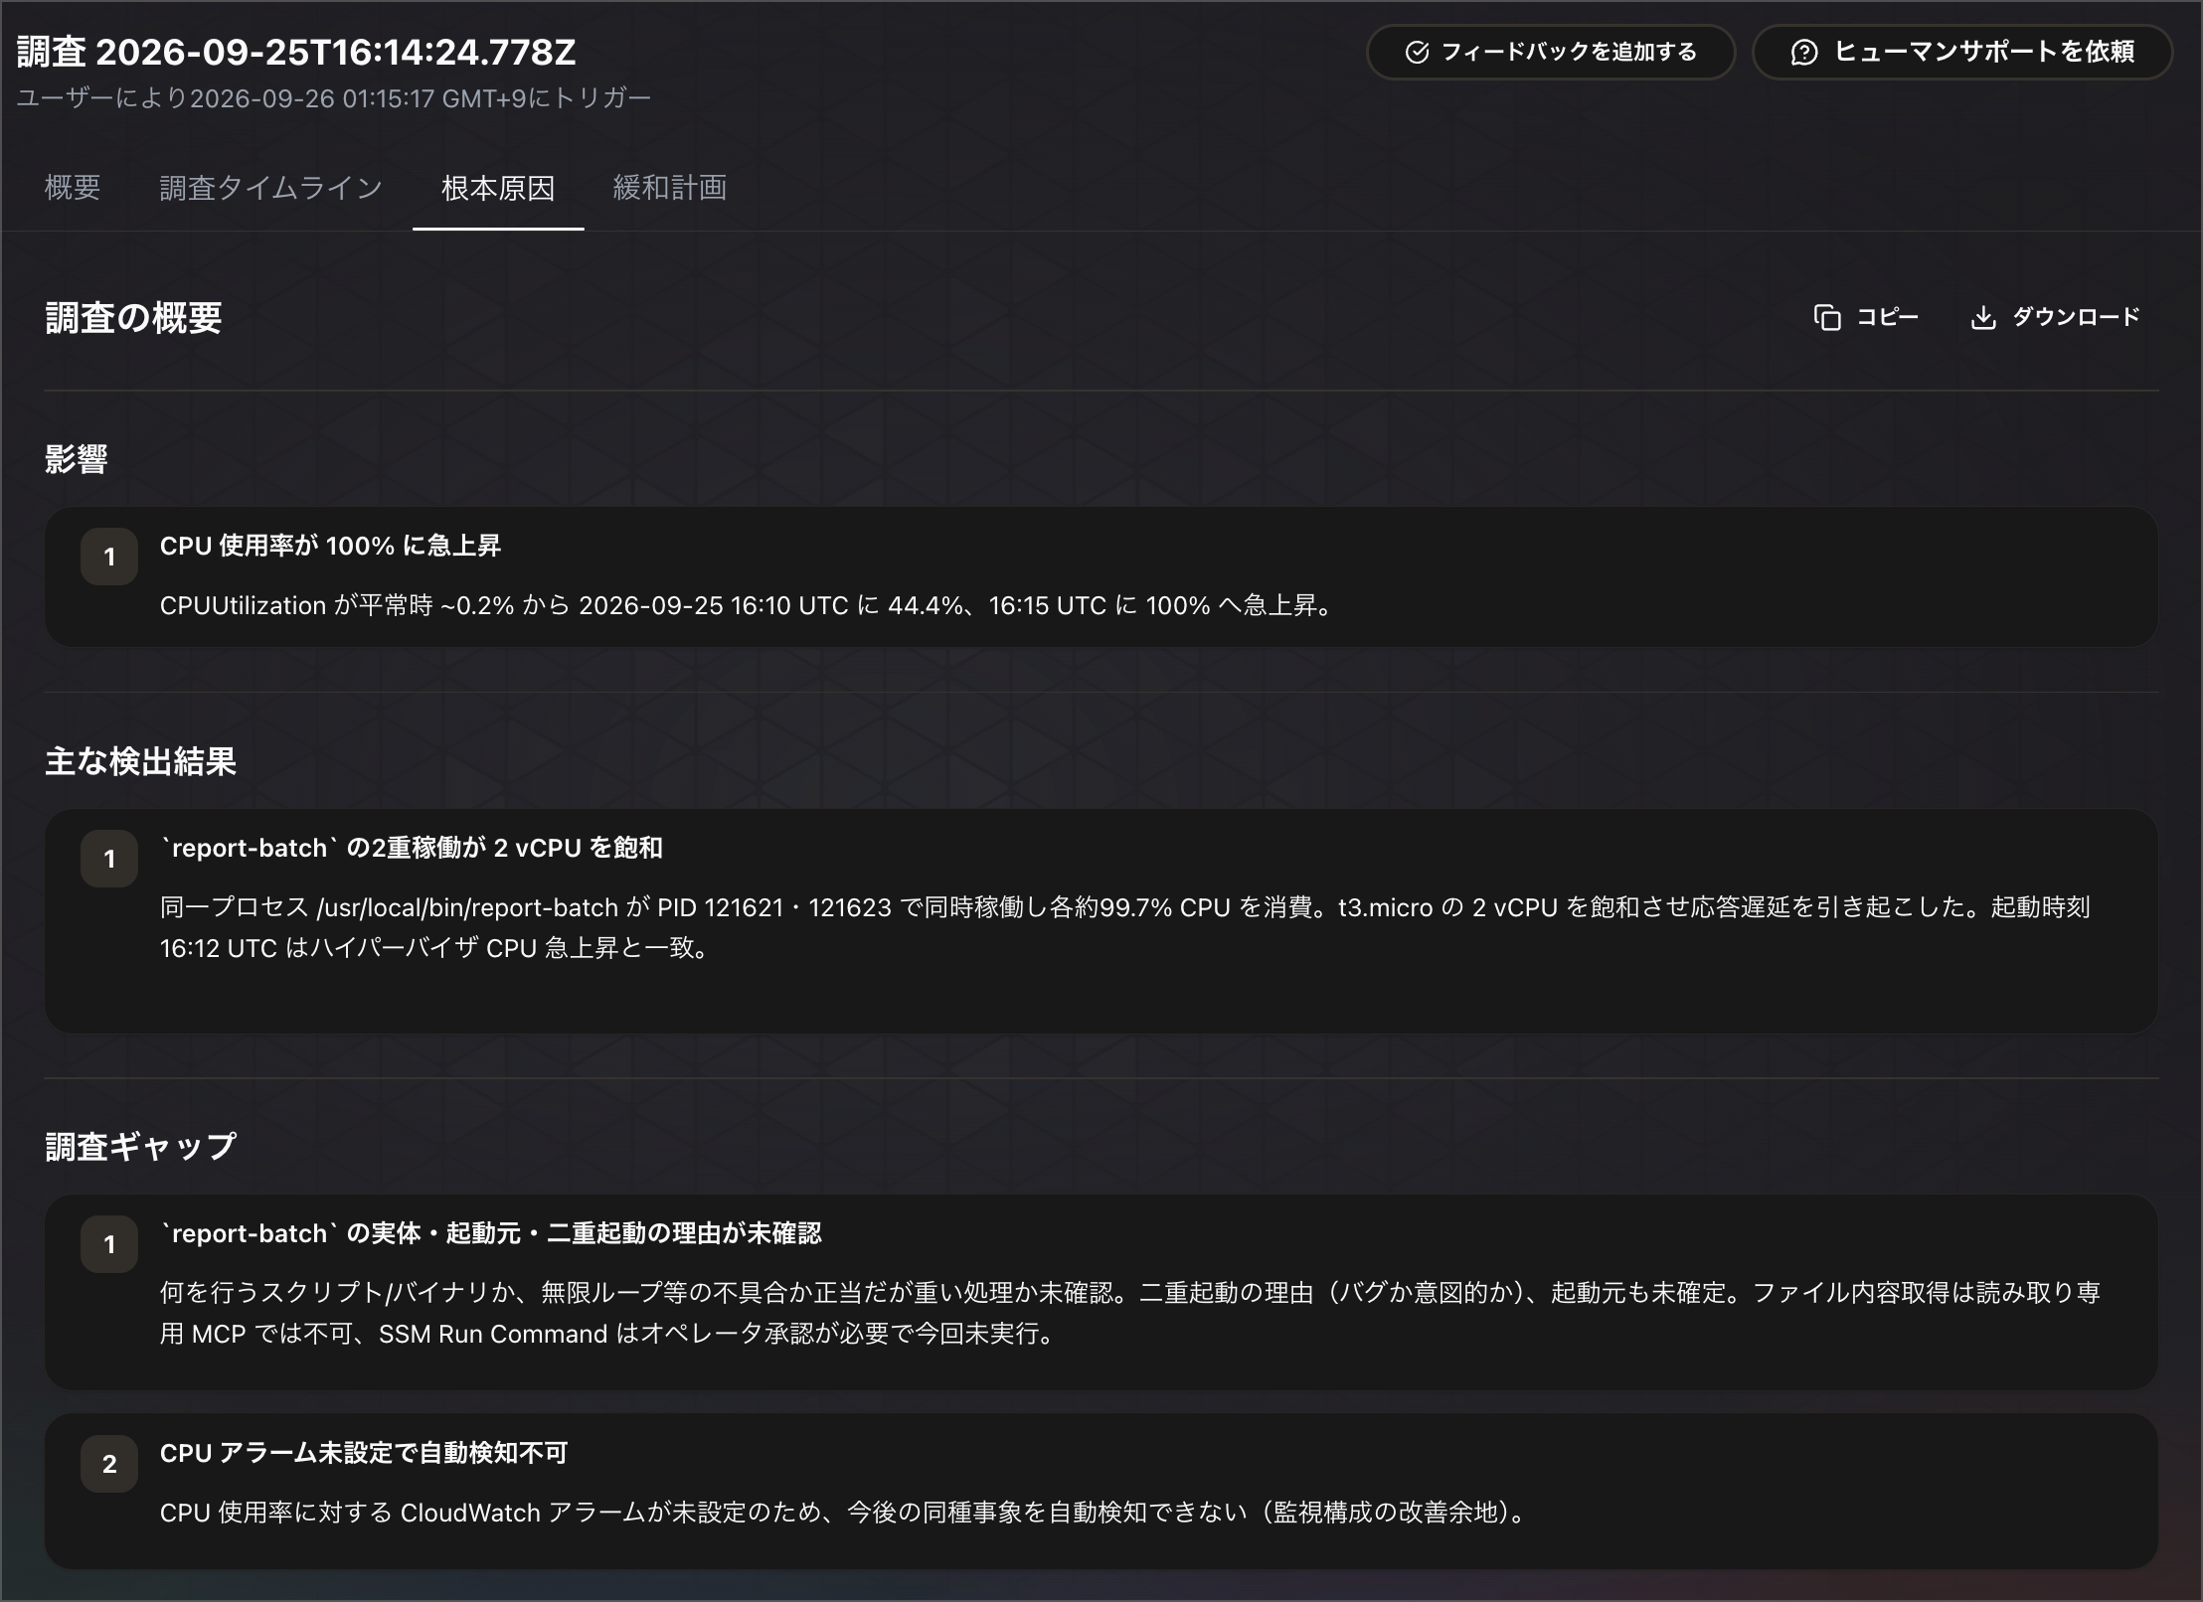
Task: Open the 概要 tab
Action: (73, 188)
